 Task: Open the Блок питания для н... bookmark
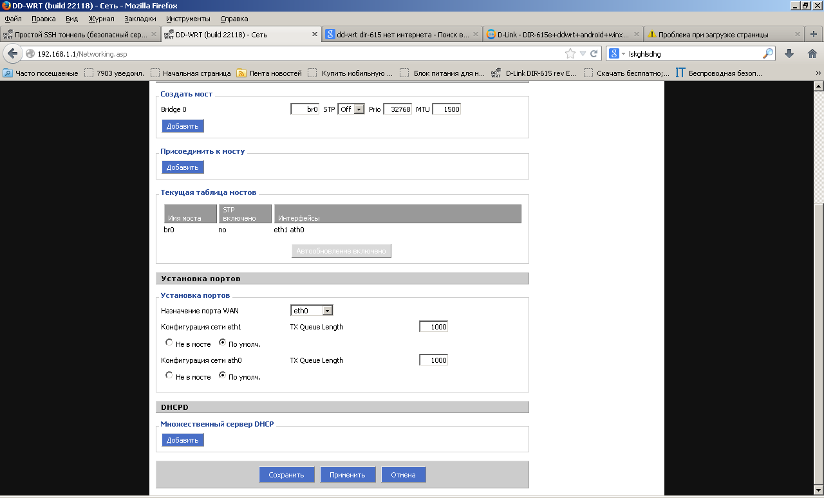point(442,73)
